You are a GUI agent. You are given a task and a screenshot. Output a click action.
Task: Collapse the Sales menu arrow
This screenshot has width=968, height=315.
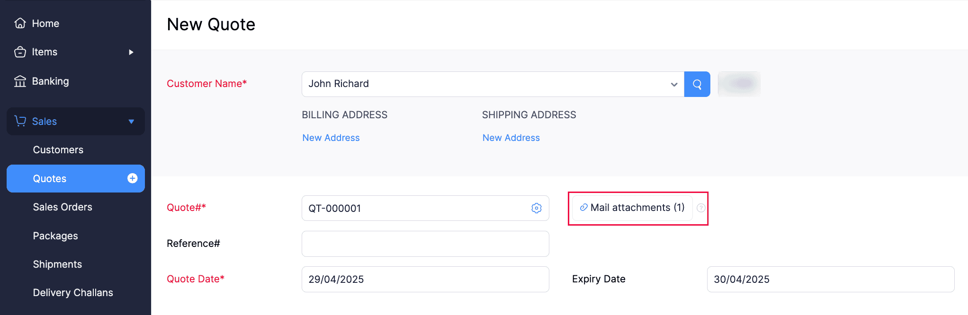point(131,122)
